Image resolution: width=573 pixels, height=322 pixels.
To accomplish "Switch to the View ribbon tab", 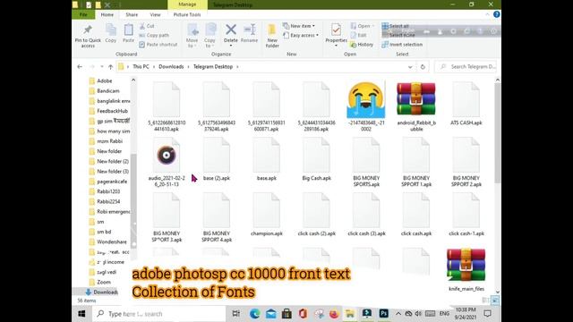I will (155, 14).
